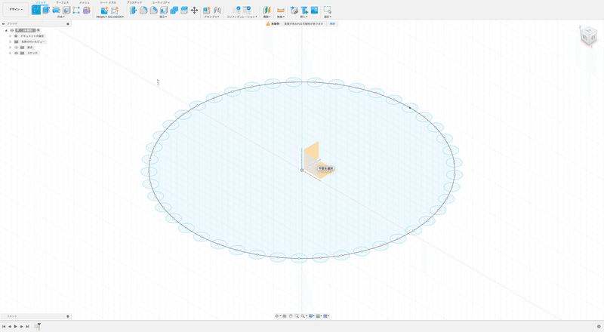Click the ViewCube in the corner
604x332 pixels.
(588, 36)
